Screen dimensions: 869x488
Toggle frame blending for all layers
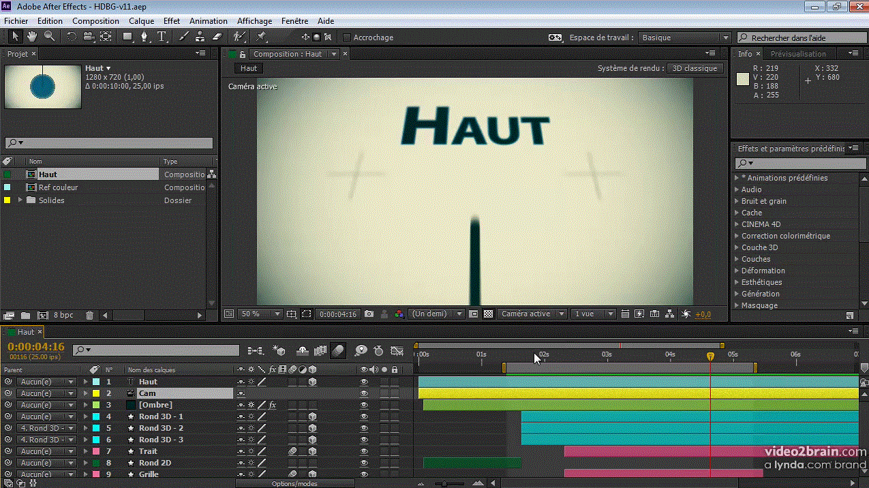pyautogui.click(x=320, y=350)
